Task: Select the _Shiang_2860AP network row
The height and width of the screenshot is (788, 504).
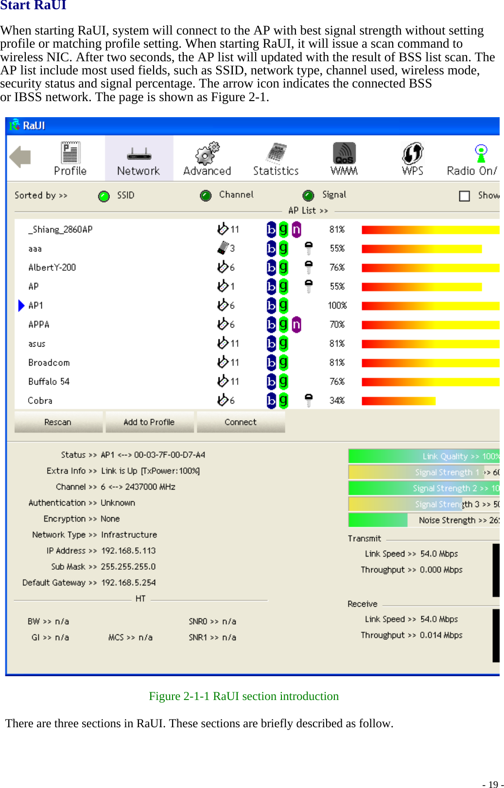Action: 257,229
